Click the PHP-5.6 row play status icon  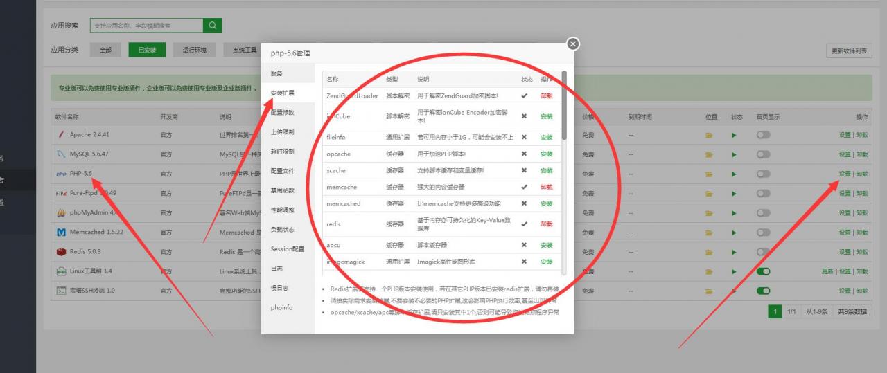click(x=734, y=174)
